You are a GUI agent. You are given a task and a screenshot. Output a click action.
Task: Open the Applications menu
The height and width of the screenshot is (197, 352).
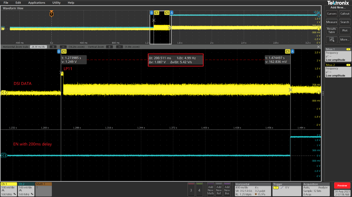click(36, 3)
